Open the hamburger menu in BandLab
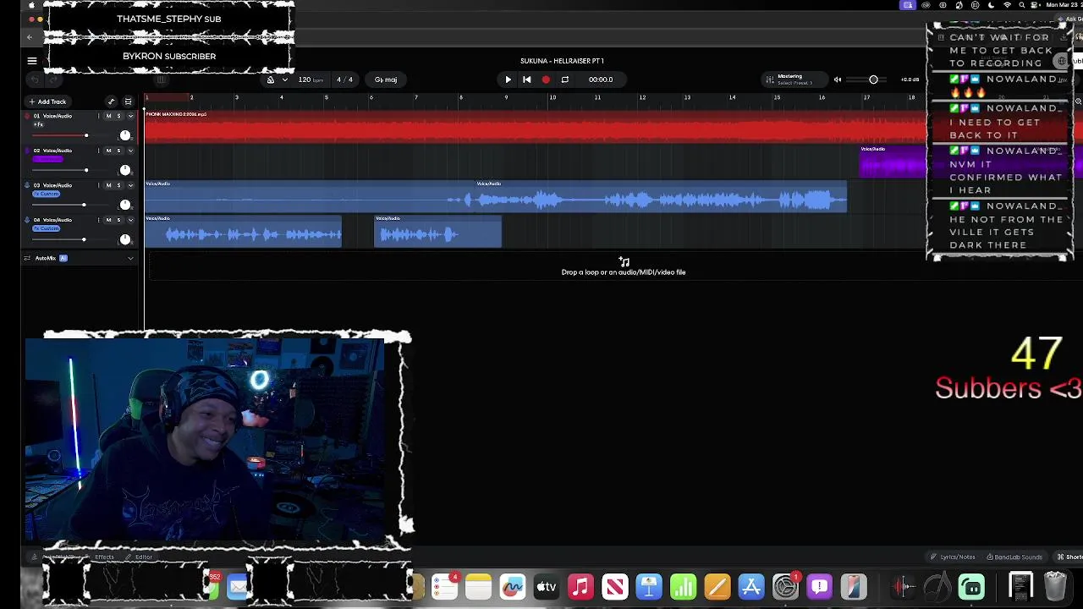The width and height of the screenshot is (1083, 609). [x=32, y=61]
